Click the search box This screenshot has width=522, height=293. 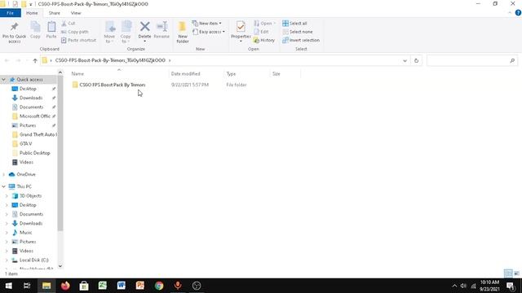tap(472, 60)
